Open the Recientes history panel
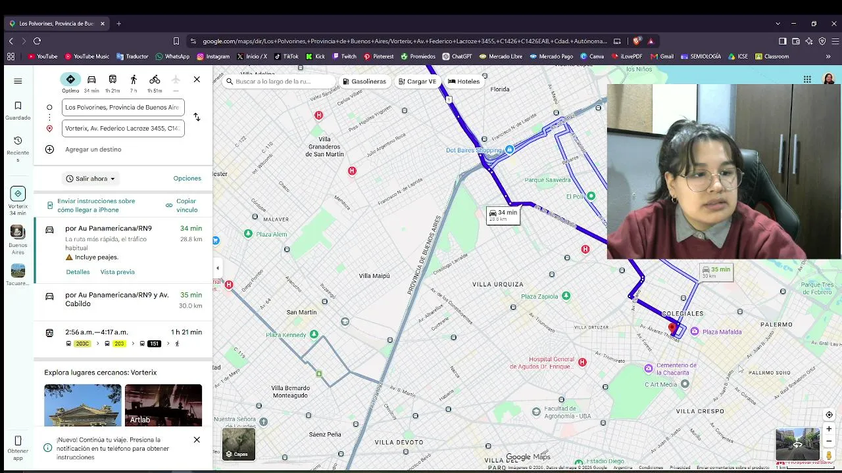This screenshot has height=473, width=842. click(18, 149)
